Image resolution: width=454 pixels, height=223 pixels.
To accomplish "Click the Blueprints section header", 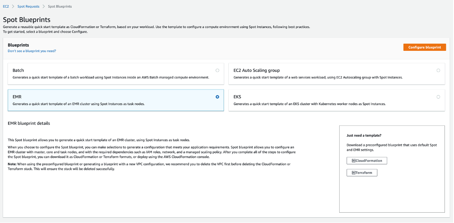I will tap(18, 45).
